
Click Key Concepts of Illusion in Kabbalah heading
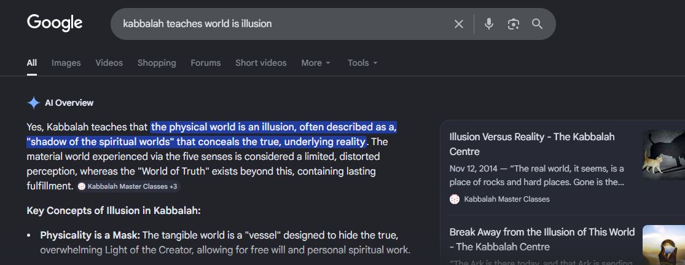point(114,210)
